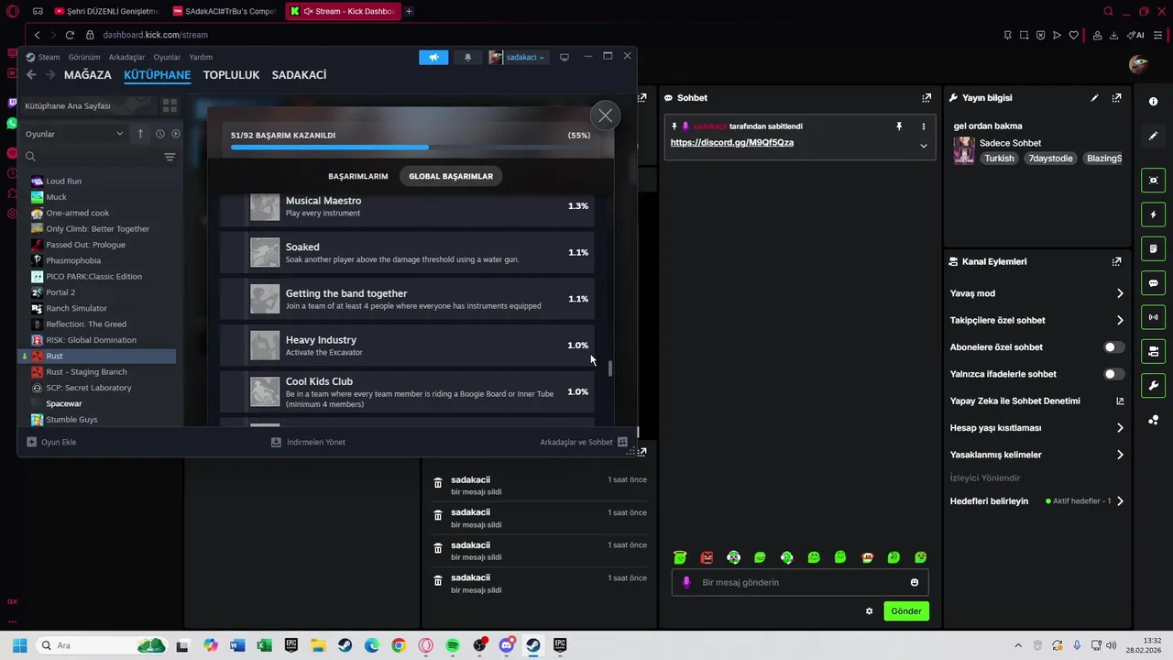Open Discord from the taskbar
This screenshot has width=1173, height=660.
(507, 645)
